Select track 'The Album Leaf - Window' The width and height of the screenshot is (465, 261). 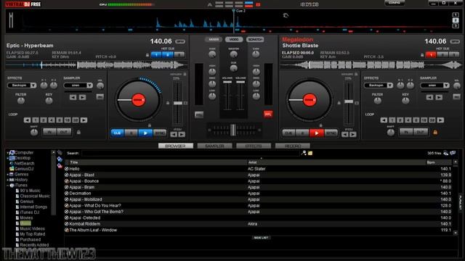click(258, 230)
